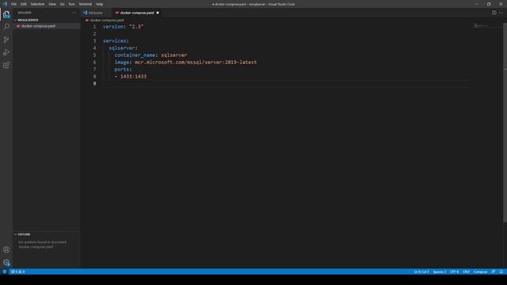Click the UTF-8 encoding indicator

[x=454, y=272]
